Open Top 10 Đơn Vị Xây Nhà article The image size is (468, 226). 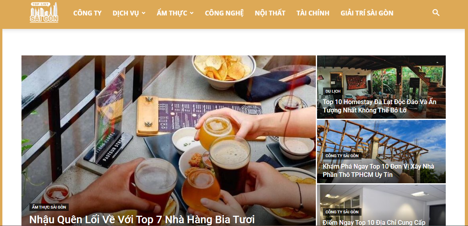click(x=378, y=171)
